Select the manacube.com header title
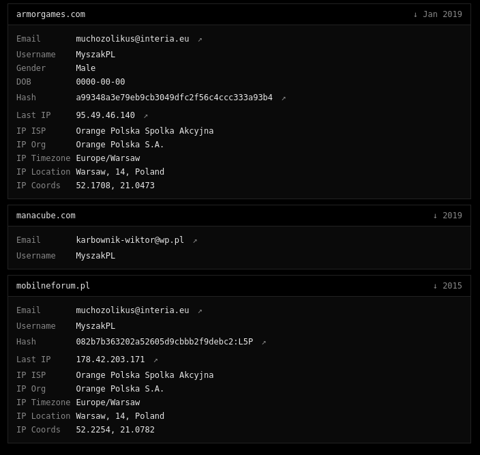480x455 pixels. point(46,216)
